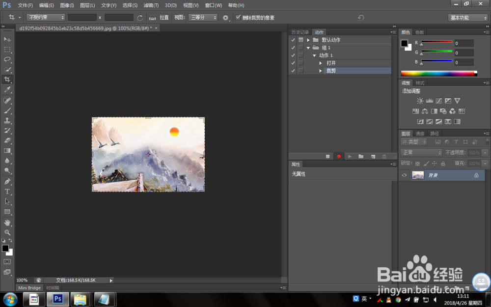Select the Zoom tool

tap(7, 232)
